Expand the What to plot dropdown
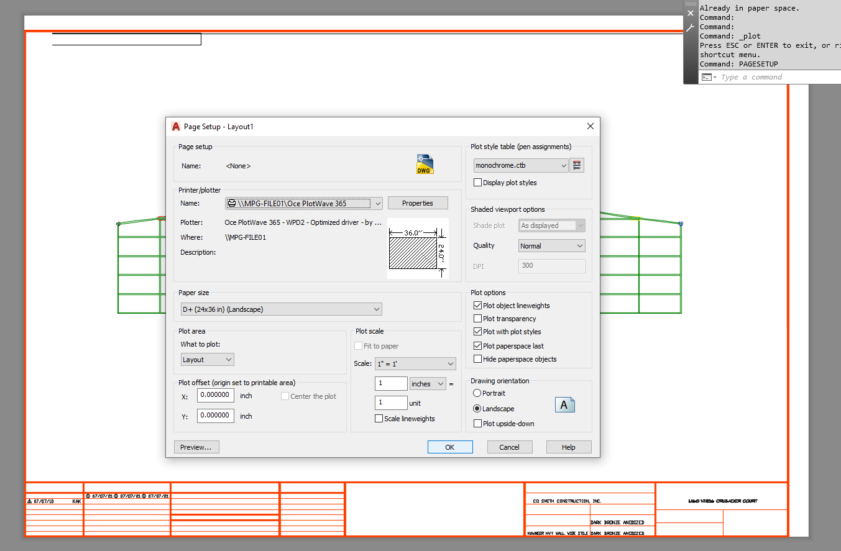Viewport: 841px width, 551px height. click(229, 359)
